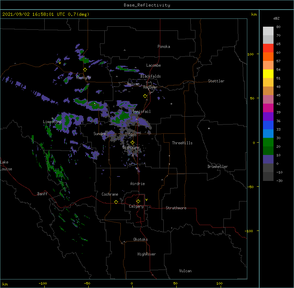Click the Sylvan label
Viewport: 294px width, 288px height.
tap(133, 84)
